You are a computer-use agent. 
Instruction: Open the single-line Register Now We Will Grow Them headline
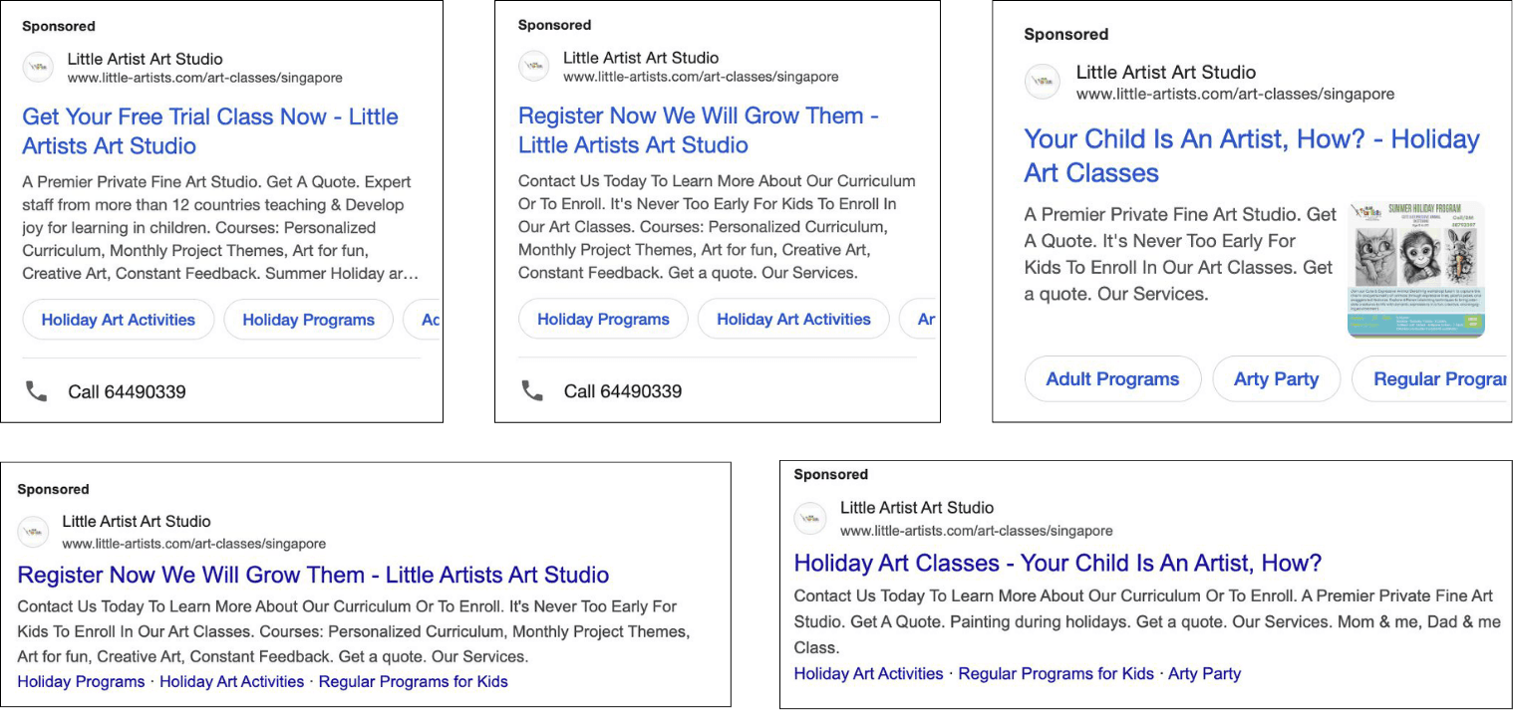point(313,575)
